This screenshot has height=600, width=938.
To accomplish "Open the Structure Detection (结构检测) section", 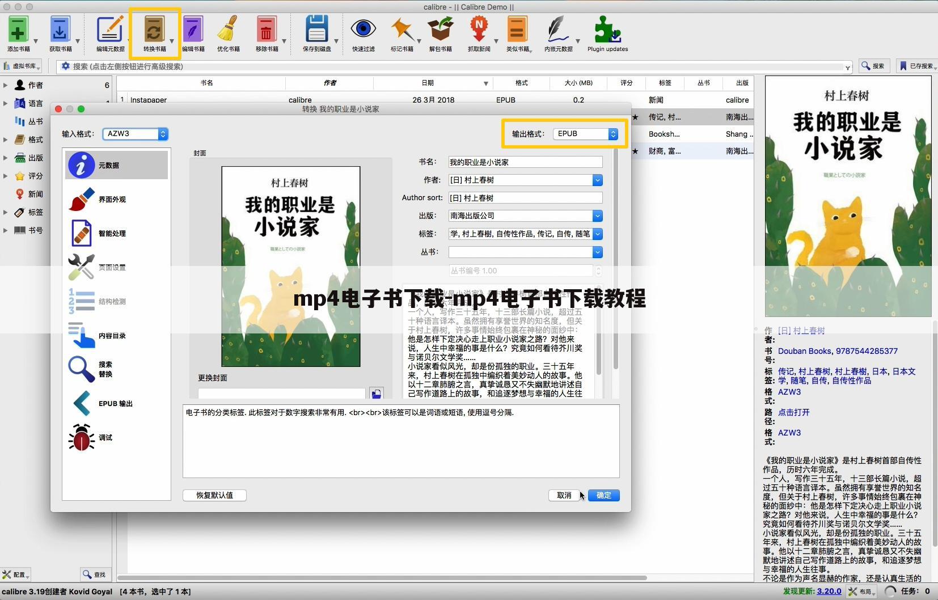I will [116, 301].
